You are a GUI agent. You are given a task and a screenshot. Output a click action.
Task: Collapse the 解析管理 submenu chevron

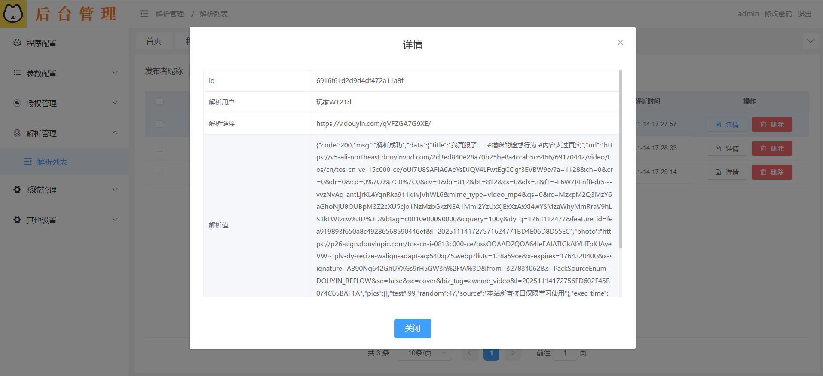coord(115,133)
